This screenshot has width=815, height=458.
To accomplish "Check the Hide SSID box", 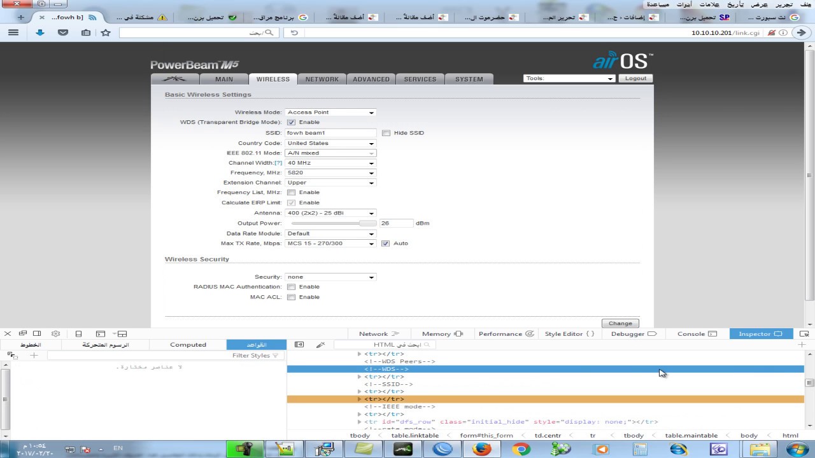I will (386, 133).
